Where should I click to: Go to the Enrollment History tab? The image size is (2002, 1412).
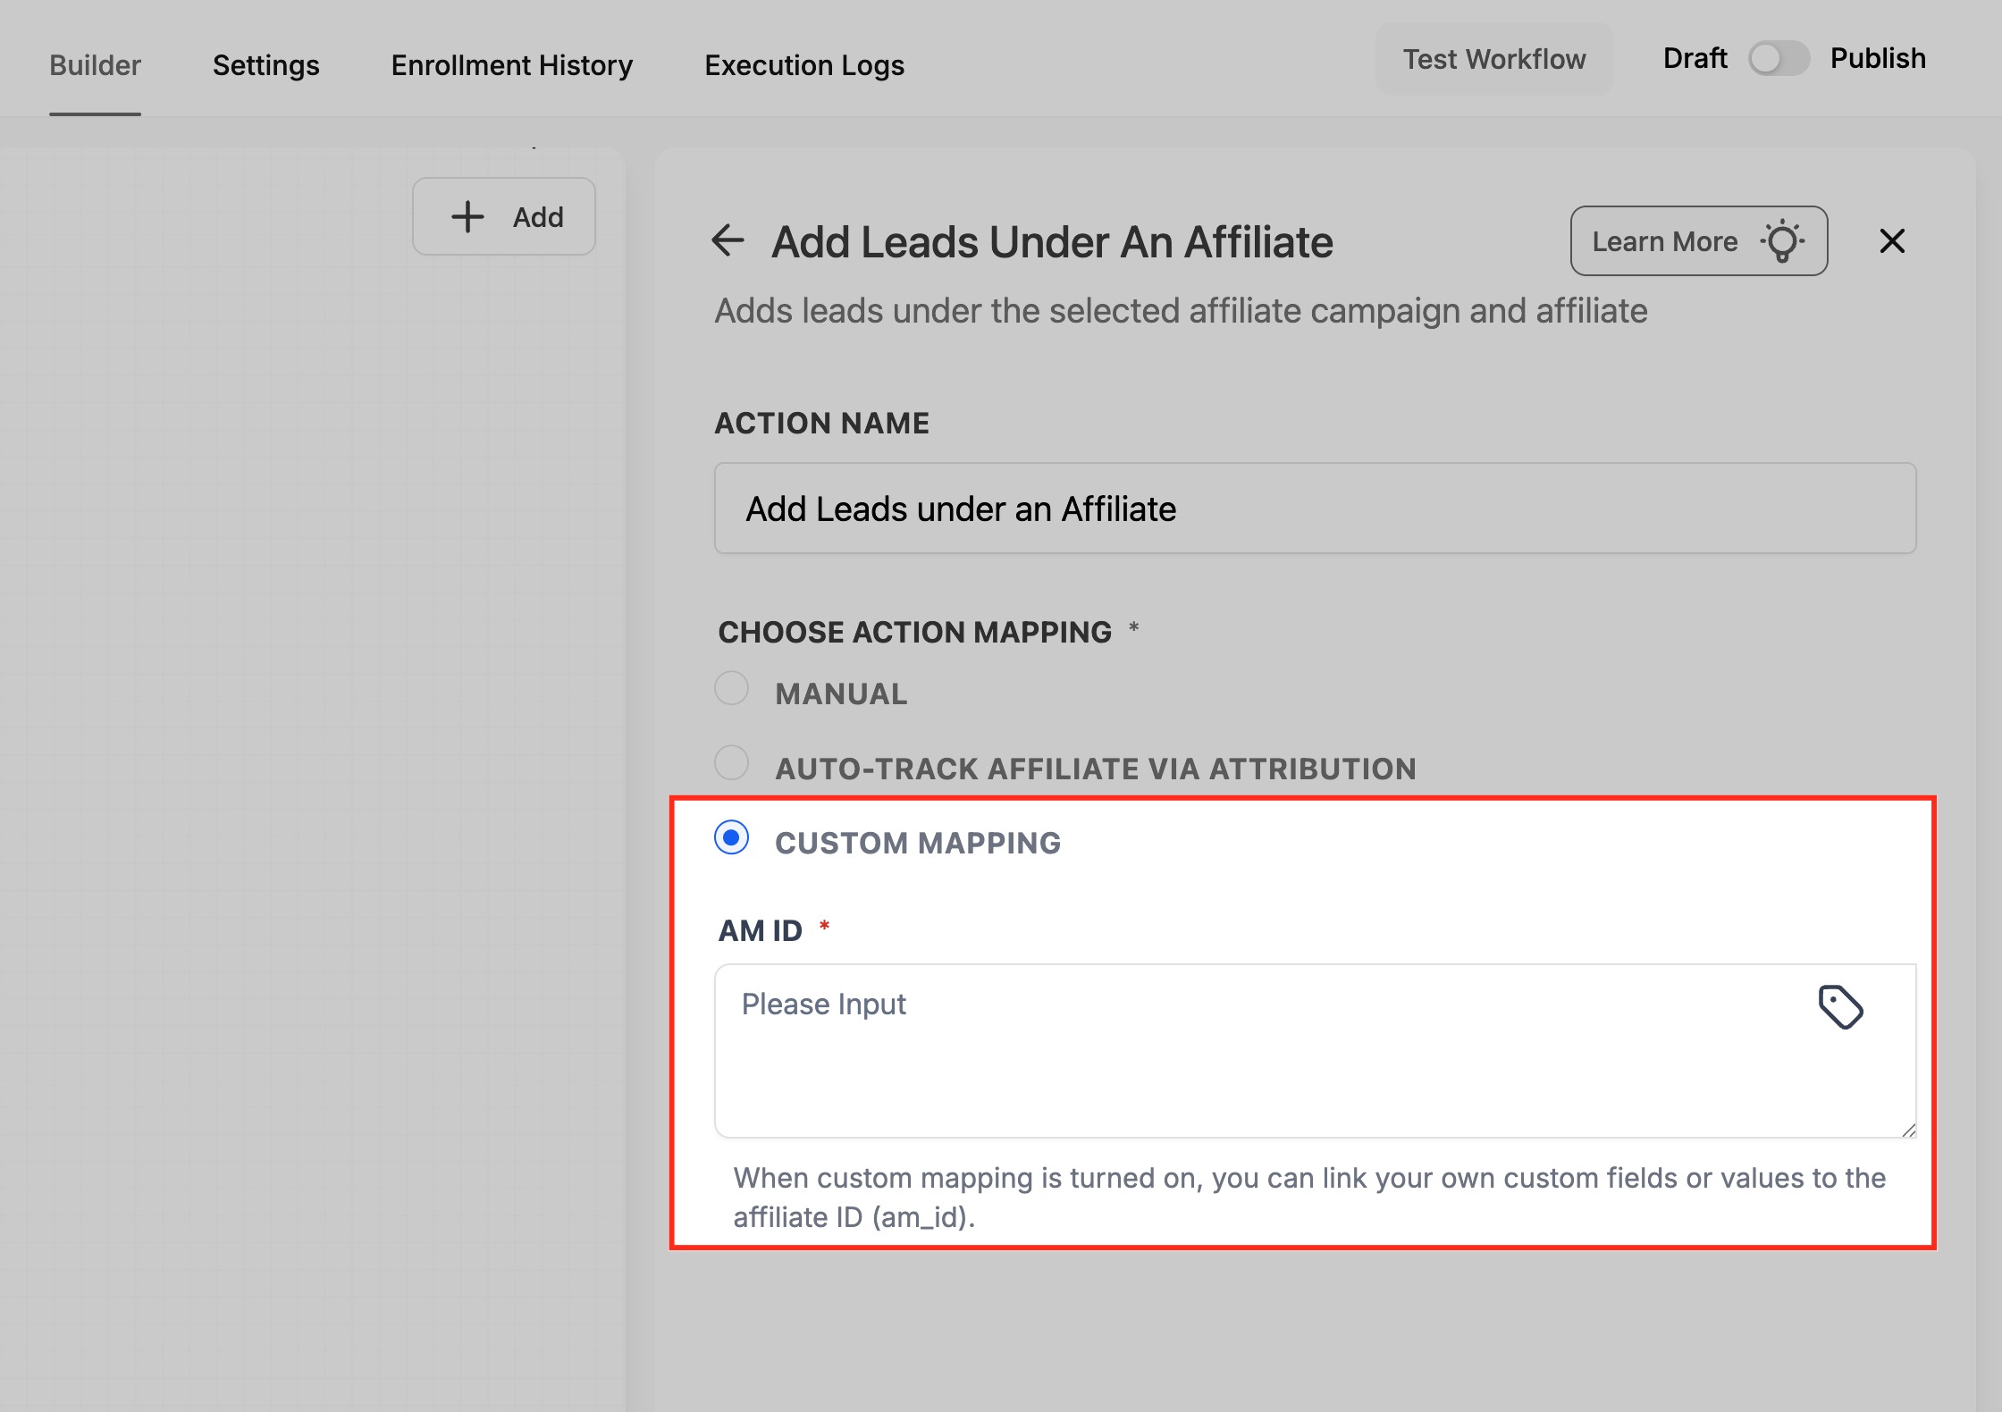[x=511, y=65]
